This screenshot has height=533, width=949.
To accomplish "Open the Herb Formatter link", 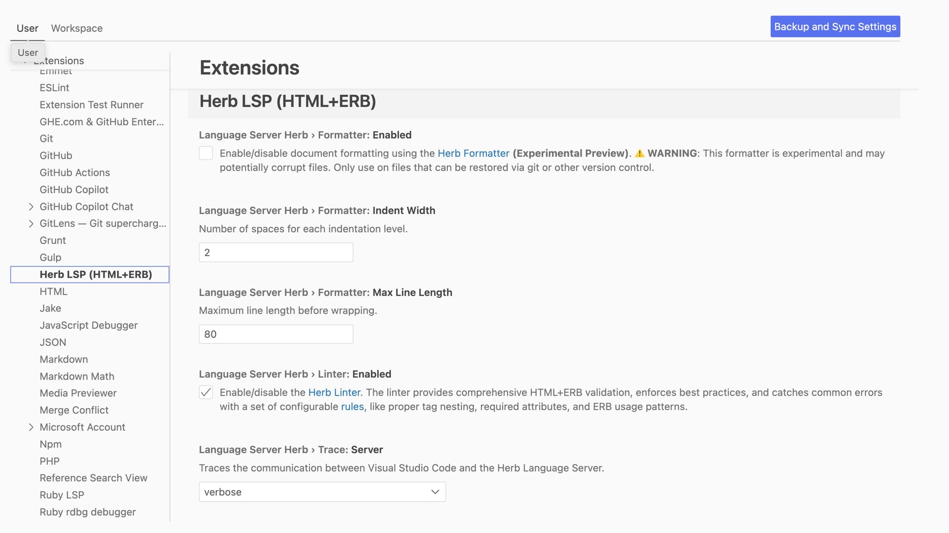I will (x=473, y=153).
